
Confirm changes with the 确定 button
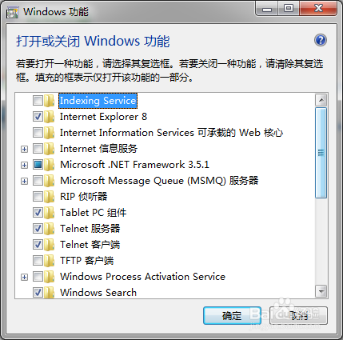[232, 315]
